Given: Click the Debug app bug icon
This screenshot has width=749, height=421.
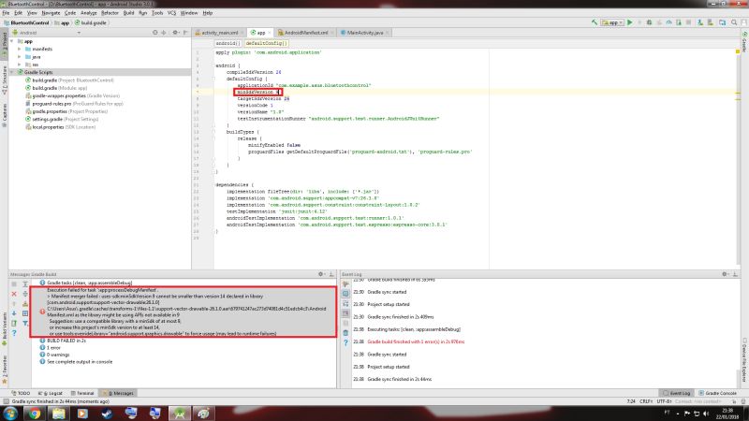Looking at the screenshot, I should (x=649, y=22).
